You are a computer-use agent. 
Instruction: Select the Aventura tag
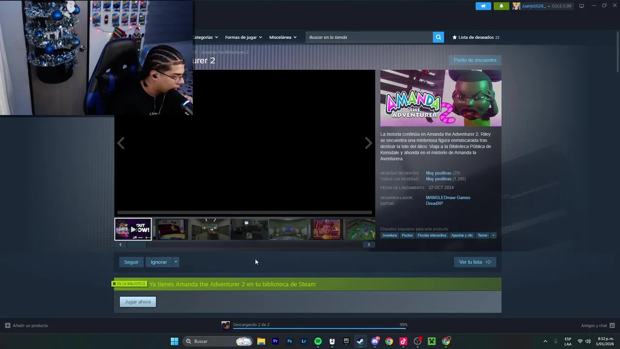[389, 236]
